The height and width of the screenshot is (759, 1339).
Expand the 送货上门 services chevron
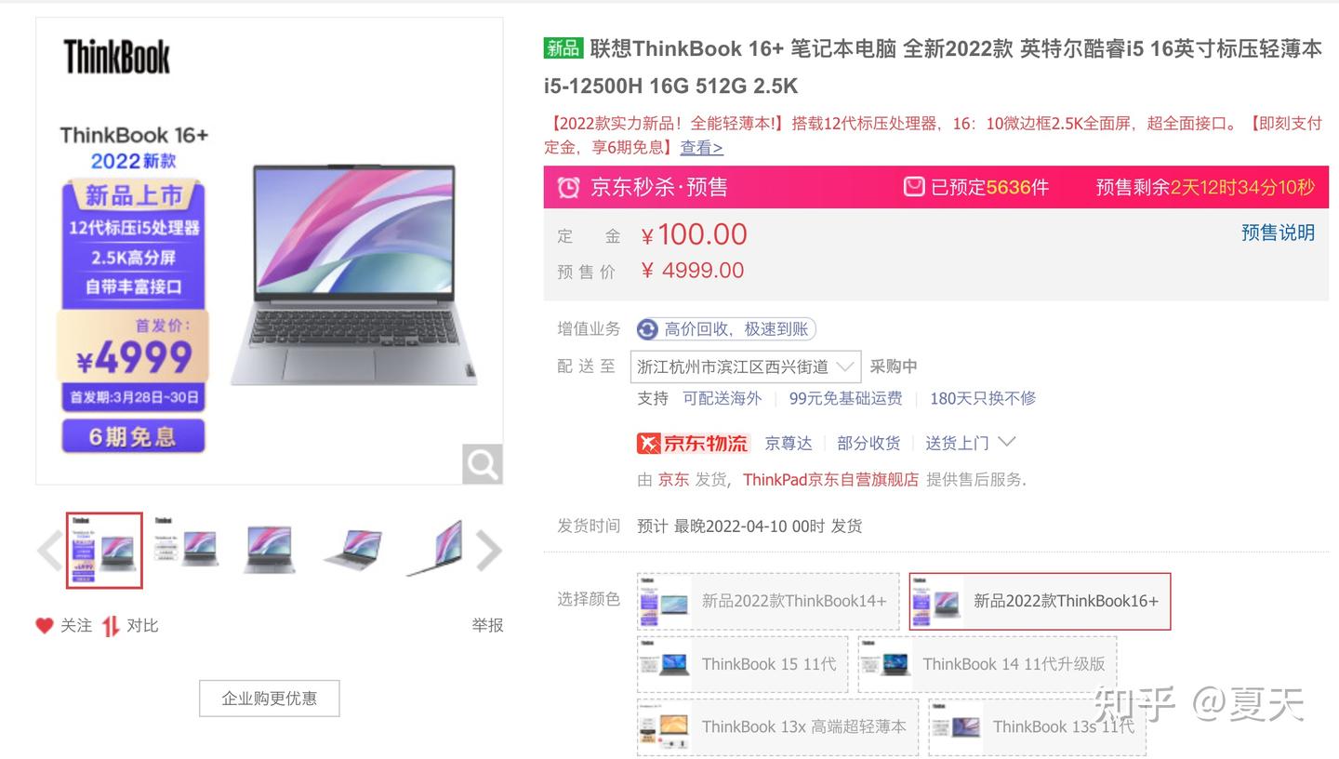click(x=1006, y=442)
